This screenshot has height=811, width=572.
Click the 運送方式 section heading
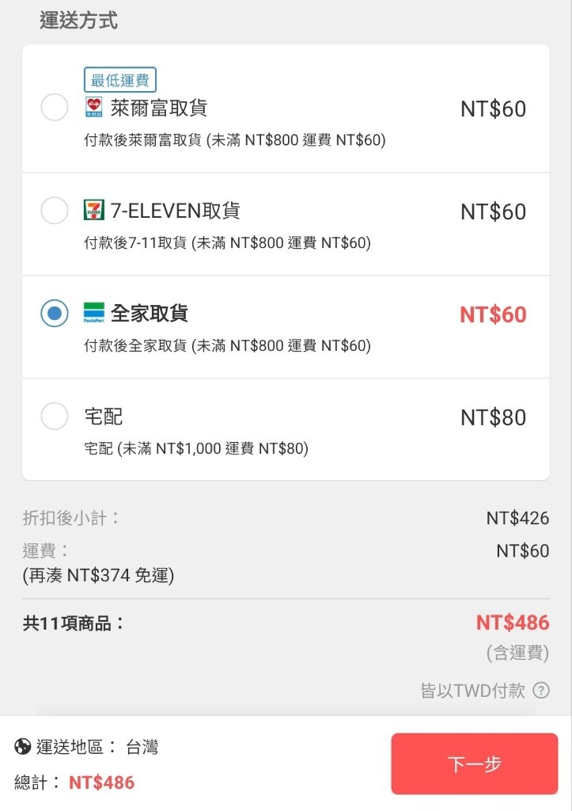pyautogui.click(x=78, y=21)
